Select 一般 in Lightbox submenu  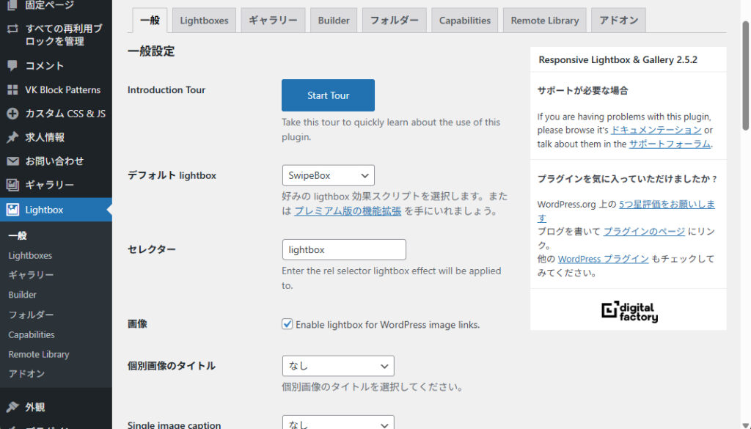[x=18, y=235]
